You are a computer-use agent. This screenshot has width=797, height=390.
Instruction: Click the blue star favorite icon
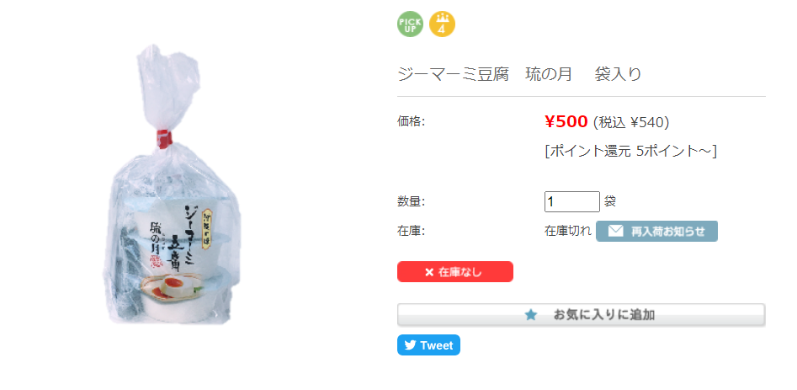point(531,315)
